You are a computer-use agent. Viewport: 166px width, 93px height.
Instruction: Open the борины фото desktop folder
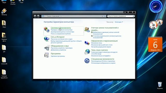(4, 37)
